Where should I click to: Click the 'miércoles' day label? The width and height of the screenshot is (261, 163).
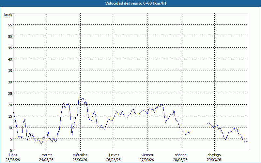tap(80, 155)
